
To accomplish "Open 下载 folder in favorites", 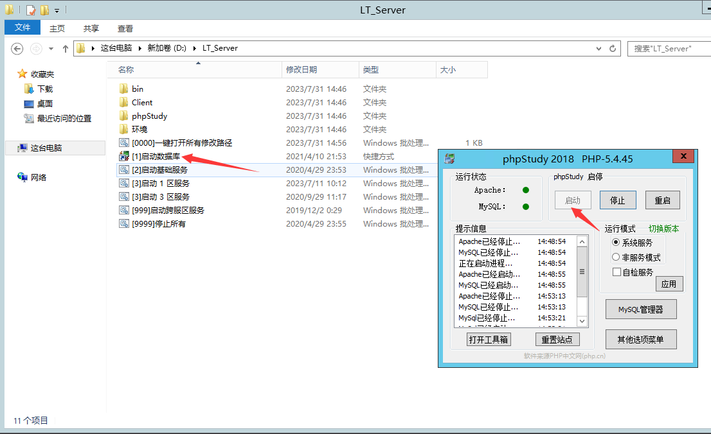I will click(44, 89).
